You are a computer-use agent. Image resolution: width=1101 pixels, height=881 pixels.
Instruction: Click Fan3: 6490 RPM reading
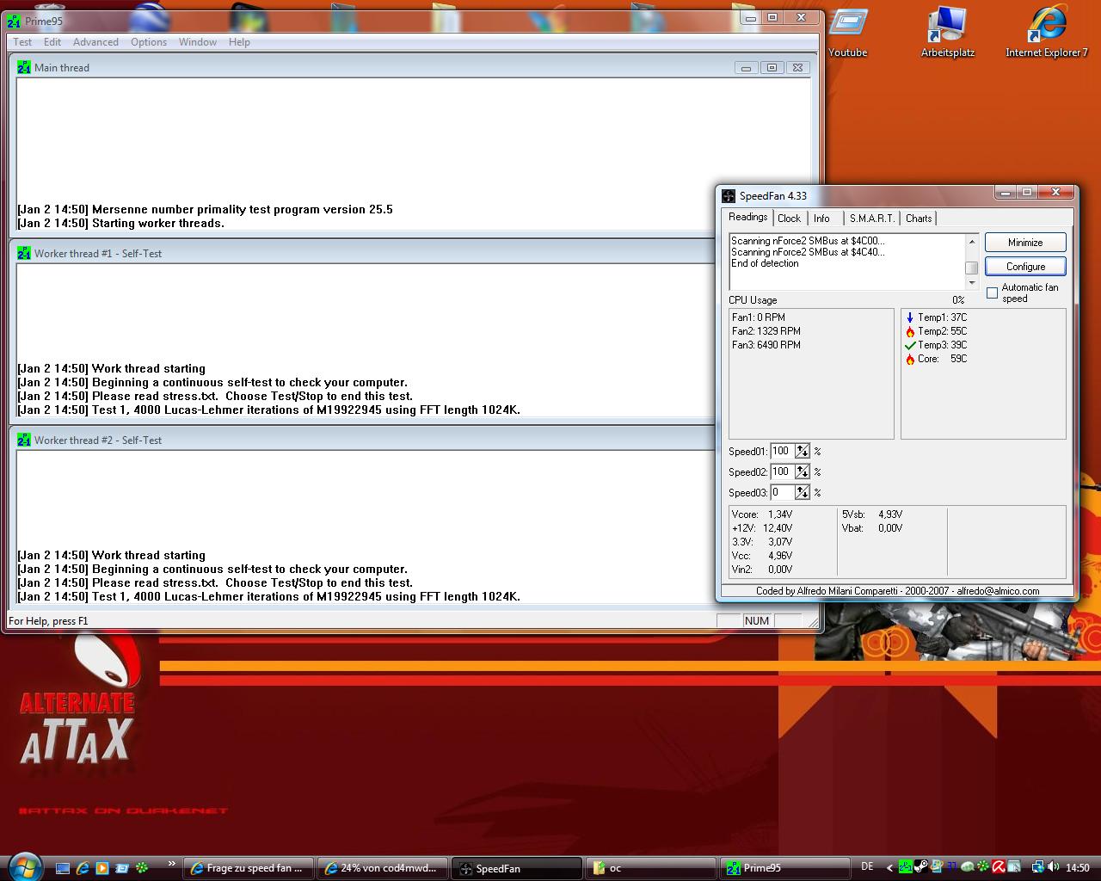(766, 345)
